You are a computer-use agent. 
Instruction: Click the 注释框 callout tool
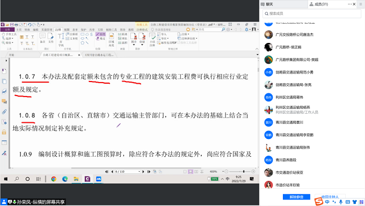[72, 34]
